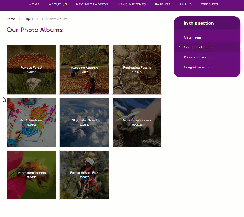
Task: Select Pupils in the top navigation
Action: pyautogui.click(x=186, y=4)
